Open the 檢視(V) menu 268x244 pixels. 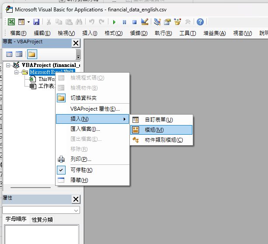pos(66,33)
